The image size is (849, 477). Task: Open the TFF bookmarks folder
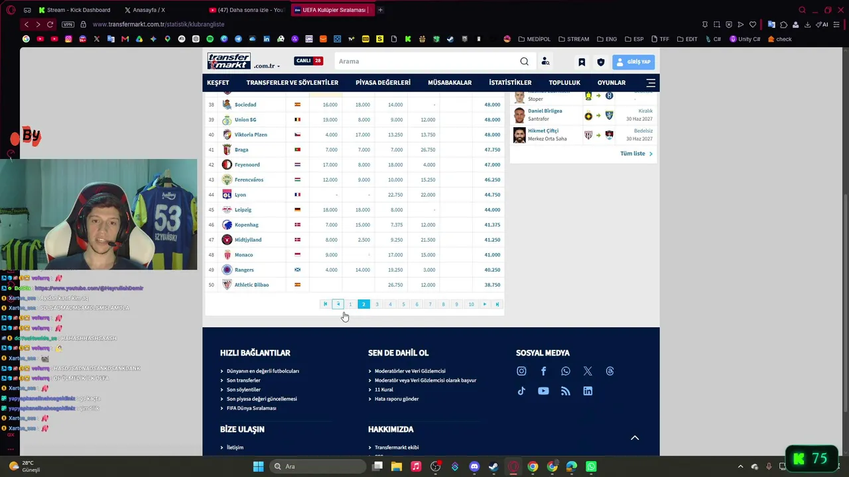pyautogui.click(x=661, y=39)
